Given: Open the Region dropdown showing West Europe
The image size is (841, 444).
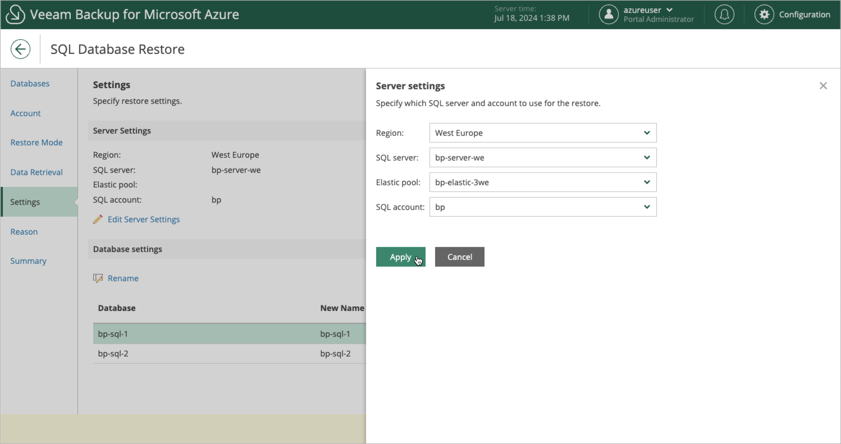Looking at the screenshot, I should 543,133.
